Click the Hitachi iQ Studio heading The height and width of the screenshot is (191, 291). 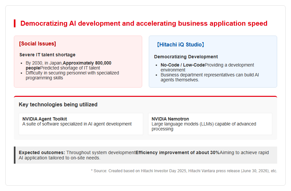pyautogui.click(x=181, y=44)
